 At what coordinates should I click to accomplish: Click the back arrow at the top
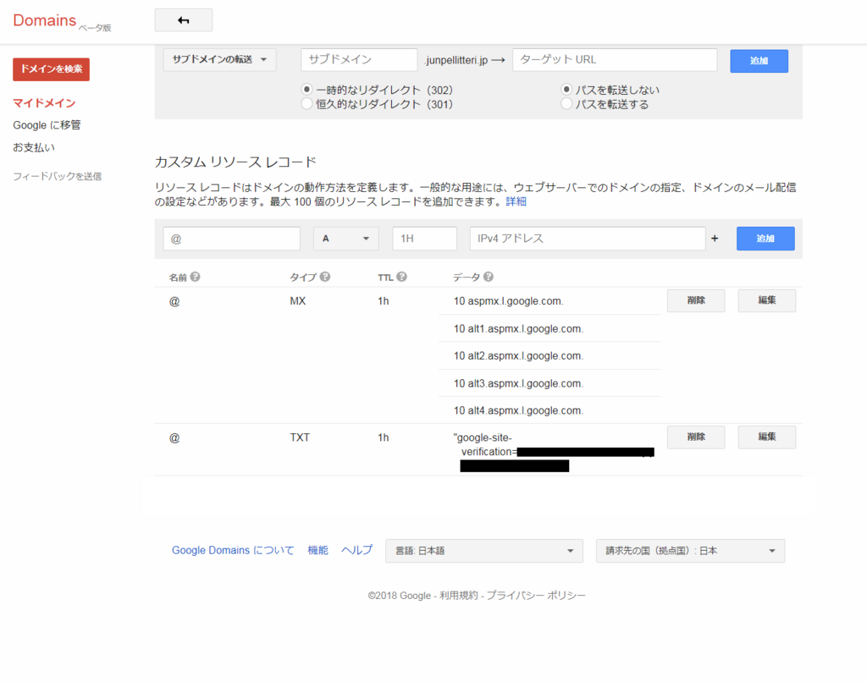(x=183, y=19)
